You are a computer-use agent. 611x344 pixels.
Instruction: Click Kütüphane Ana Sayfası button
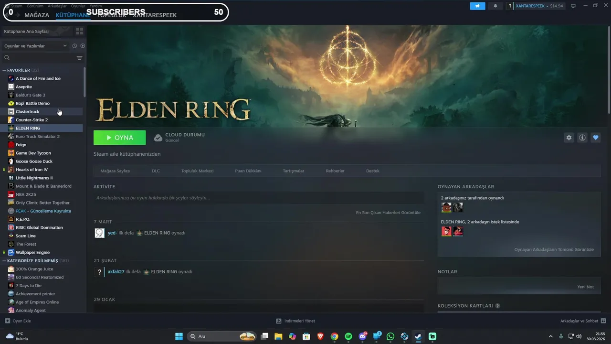pyautogui.click(x=36, y=31)
